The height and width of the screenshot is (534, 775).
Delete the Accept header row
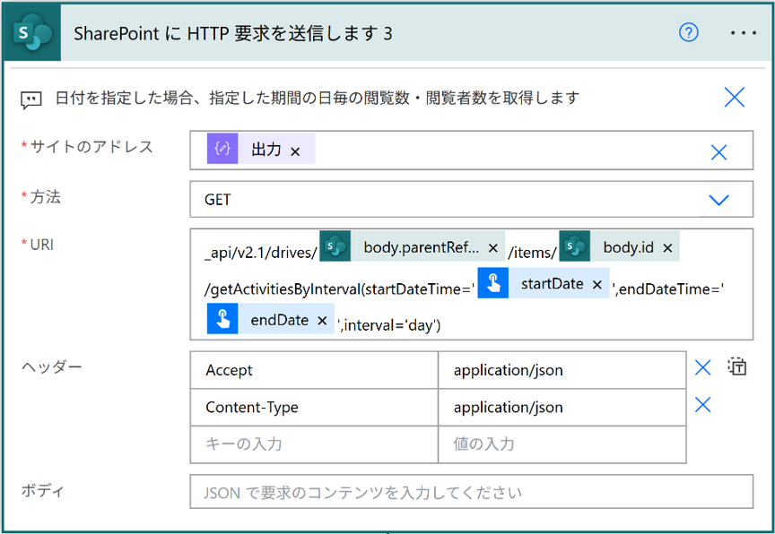pos(703,367)
